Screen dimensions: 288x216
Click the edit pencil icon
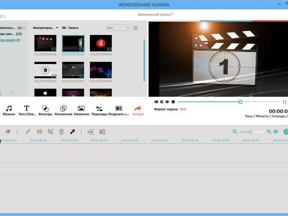click(28, 132)
